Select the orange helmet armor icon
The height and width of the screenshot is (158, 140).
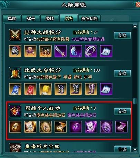click(x=15, y=51)
